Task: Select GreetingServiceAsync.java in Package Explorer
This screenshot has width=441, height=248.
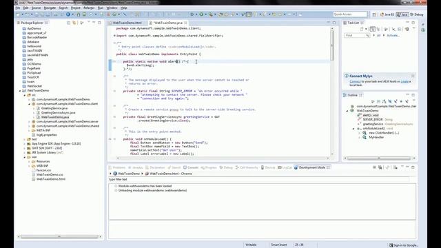Action: pyautogui.click(x=58, y=112)
